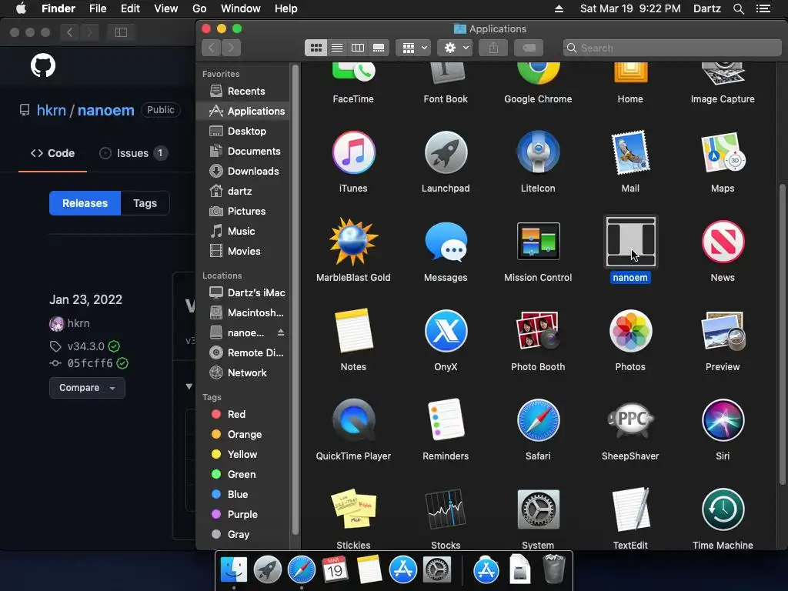788x591 pixels.
Task: Eject the nanoe... volume in sidebar
Action: (x=280, y=332)
